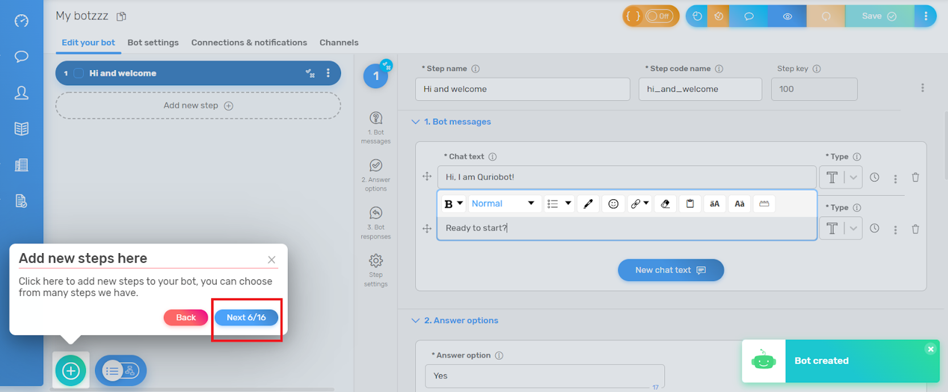Check the 'Hi and welcome' step checkbox
This screenshot has width=948, height=392.
[79, 73]
